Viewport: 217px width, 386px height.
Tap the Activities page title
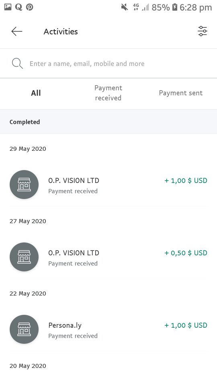pyautogui.click(x=61, y=31)
